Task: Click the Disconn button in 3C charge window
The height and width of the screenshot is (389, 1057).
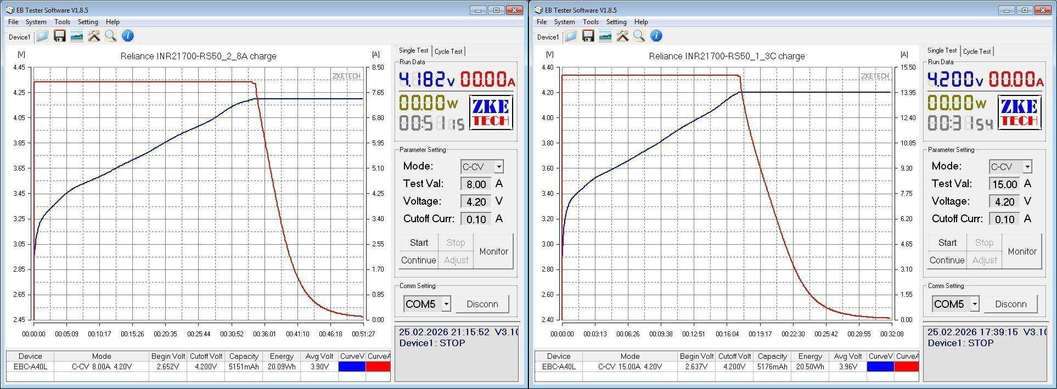Action: coord(1010,304)
